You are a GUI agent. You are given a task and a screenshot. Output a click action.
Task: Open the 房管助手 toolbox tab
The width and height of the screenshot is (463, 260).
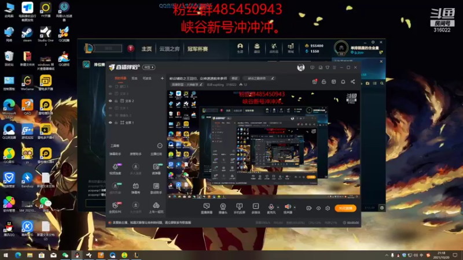click(x=135, y=154)
